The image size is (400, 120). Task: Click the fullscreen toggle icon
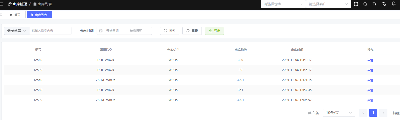click(356, 4)
